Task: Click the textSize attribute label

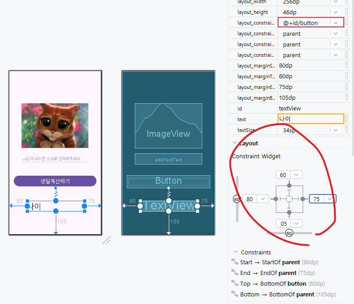Action: [x=246, y=130]
